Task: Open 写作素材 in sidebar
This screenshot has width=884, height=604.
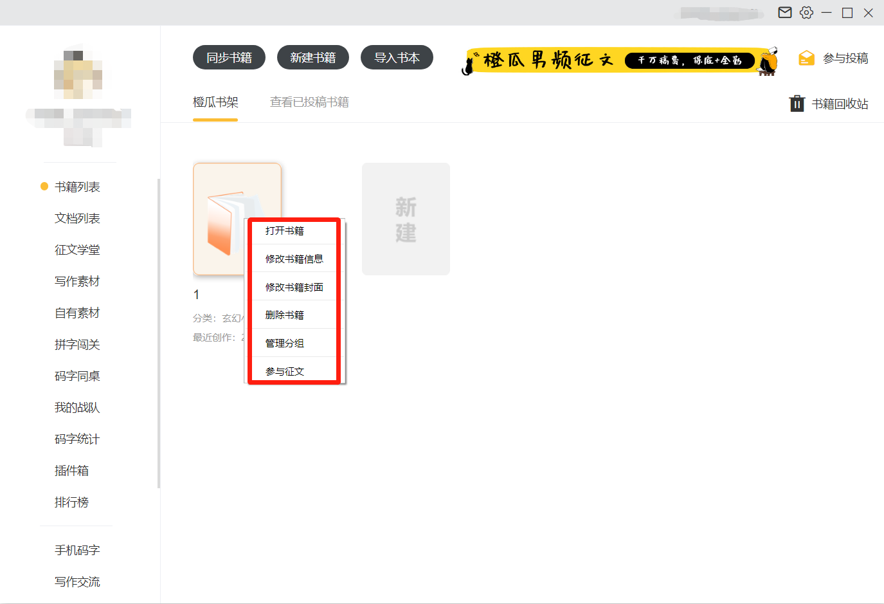Action: (77, 281)
